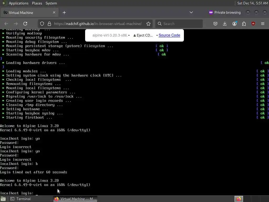
Task: Focus the Search field
Action: click(x=179, y=24)
